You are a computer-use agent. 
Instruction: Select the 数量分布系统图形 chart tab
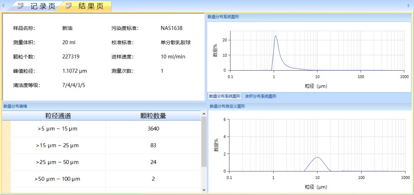225,96
